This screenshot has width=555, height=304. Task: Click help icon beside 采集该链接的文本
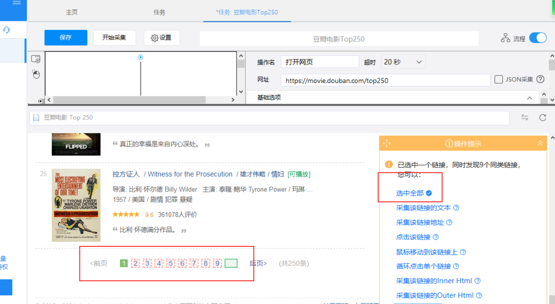click(x=456, y=208)
